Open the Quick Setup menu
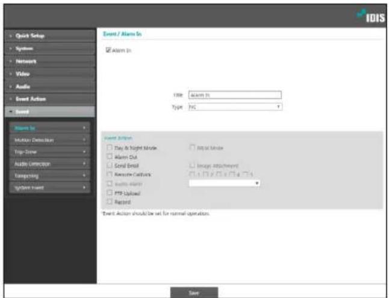This screenshot has width=389, height=298. click(50, 36)
